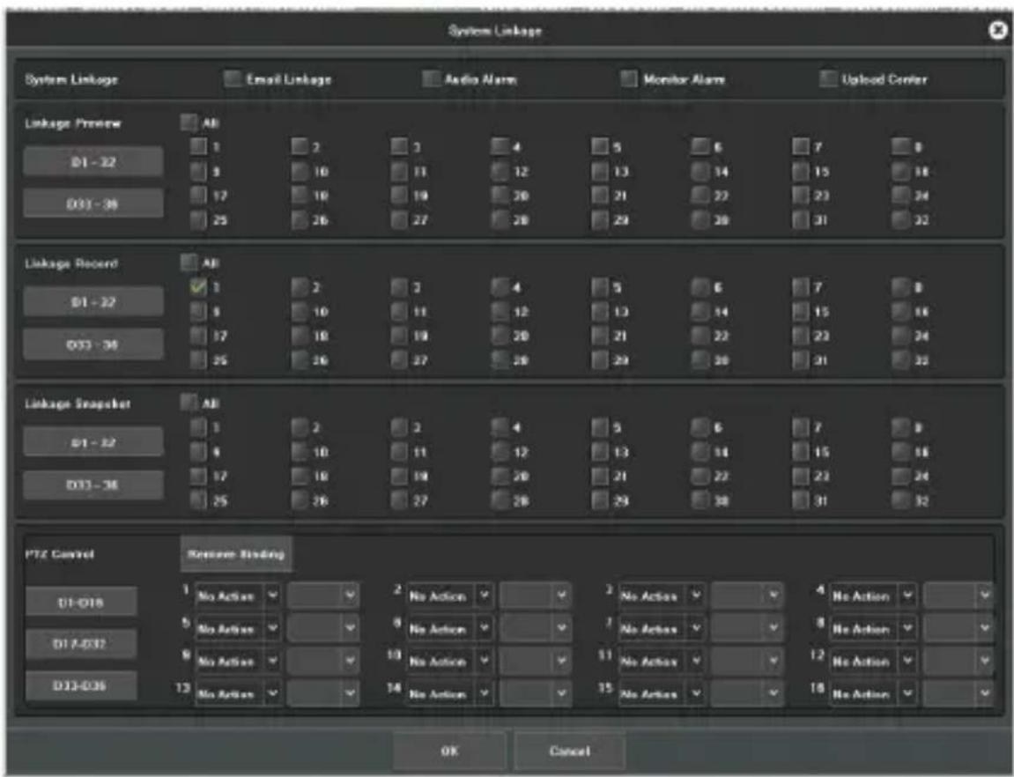
Task: Open PTZ channel 2 action dropdown
Action: (449, 596)
